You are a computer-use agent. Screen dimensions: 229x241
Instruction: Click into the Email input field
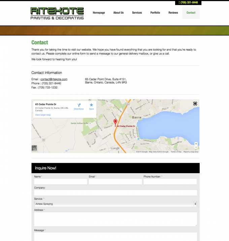[x=115, y=182]
